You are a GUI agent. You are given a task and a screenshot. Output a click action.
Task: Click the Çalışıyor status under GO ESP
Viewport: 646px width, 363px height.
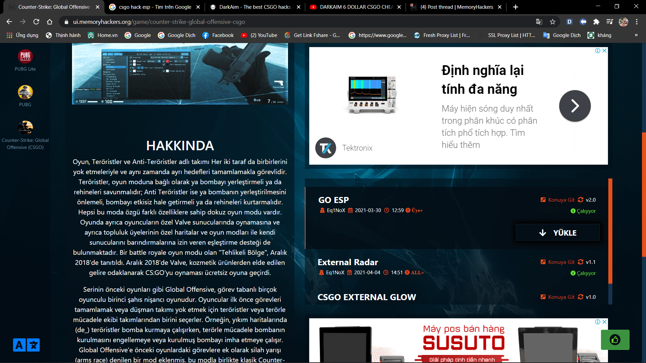coord(583,211)
